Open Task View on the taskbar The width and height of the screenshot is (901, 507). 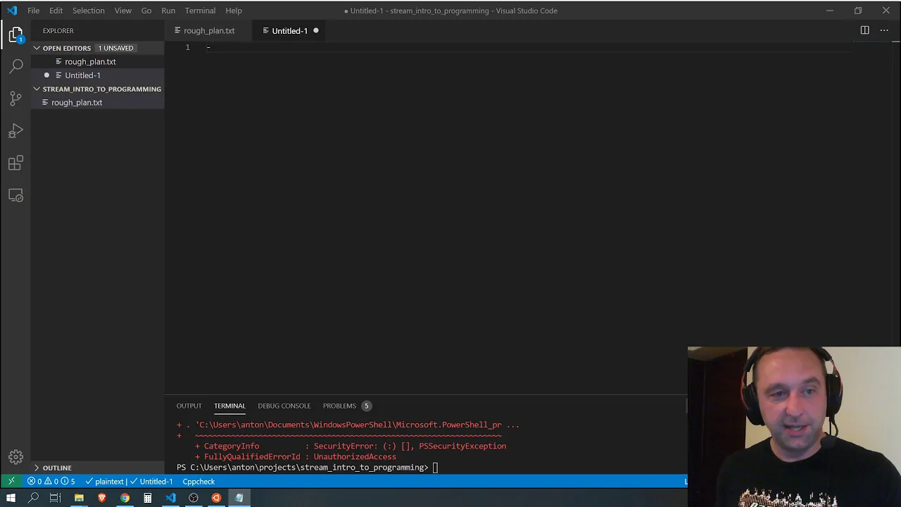[x=56, y=498]
